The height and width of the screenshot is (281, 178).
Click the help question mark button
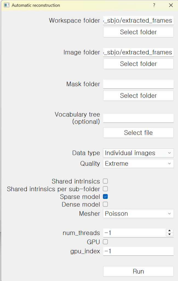[x=154, y=5]
